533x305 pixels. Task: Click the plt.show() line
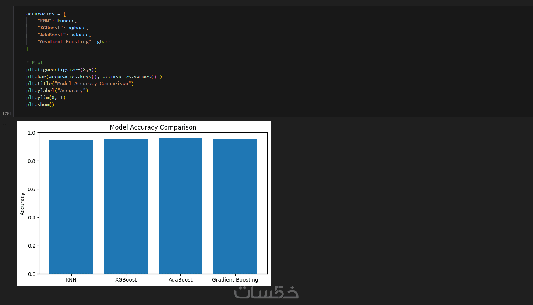click(x=40, y=105)
